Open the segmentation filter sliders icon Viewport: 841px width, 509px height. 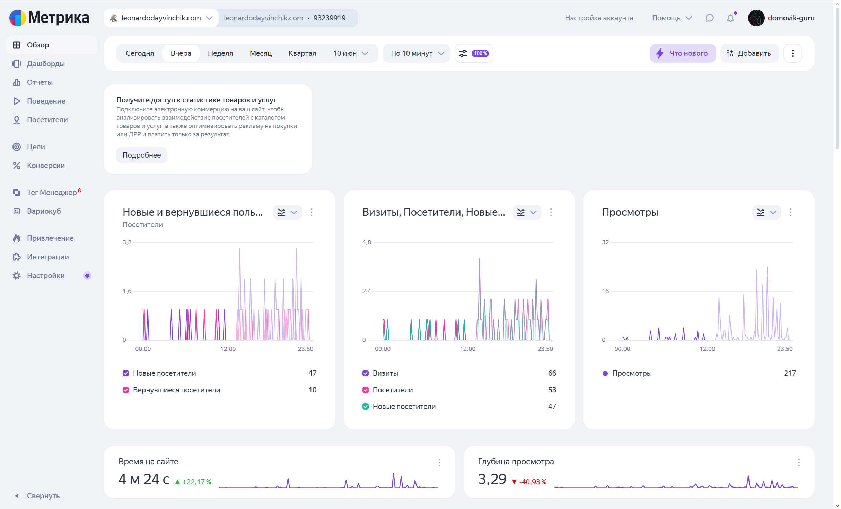pos(463,53)
